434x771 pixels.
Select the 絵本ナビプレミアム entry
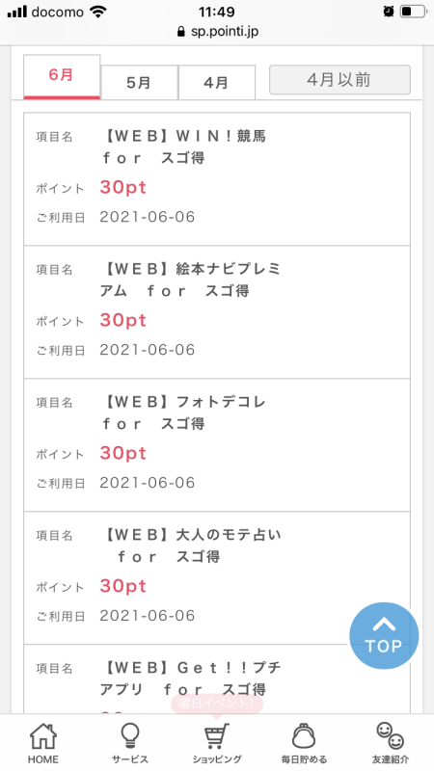216,312
